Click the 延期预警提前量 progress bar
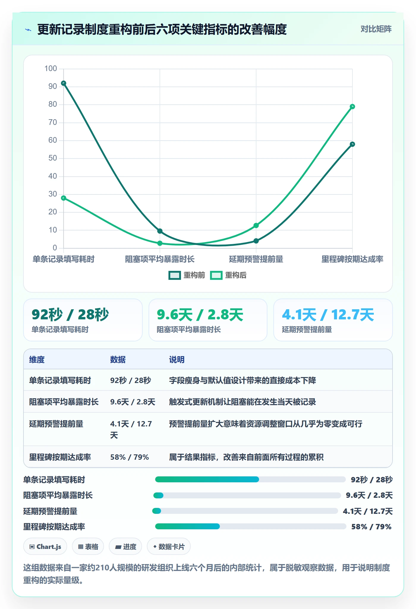The height and width of the screenshot is (609, 416). click(x=245, y=511)
